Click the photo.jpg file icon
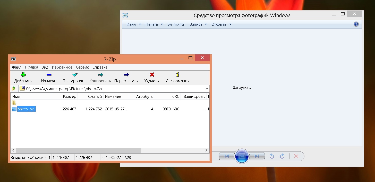Screen dimensions: 375x182 (x=14, y=109)
